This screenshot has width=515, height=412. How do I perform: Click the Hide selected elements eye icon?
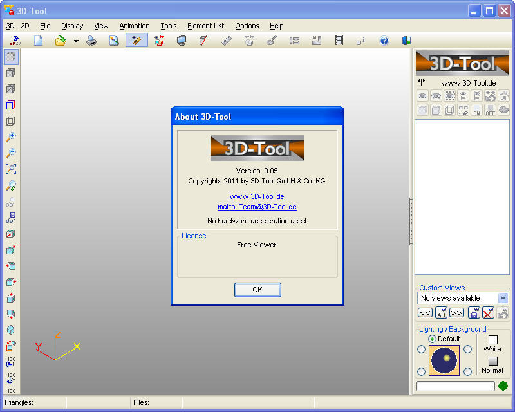coord(435,96)
